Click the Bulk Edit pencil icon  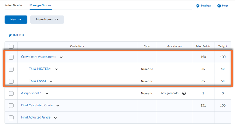(10, 35)
